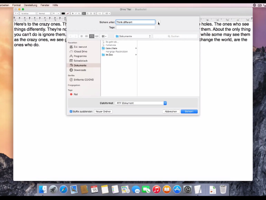Go to Downloads in the sidebar
266x200 pixels.
[x=80, y=70]
